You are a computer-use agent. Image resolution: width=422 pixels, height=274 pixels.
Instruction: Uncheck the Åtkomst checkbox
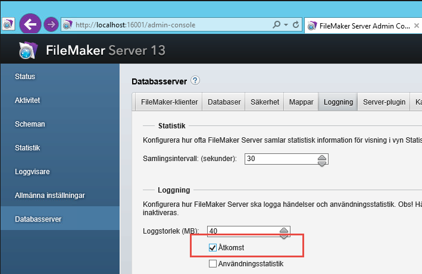pyautogui.click(x=212, y=248)
